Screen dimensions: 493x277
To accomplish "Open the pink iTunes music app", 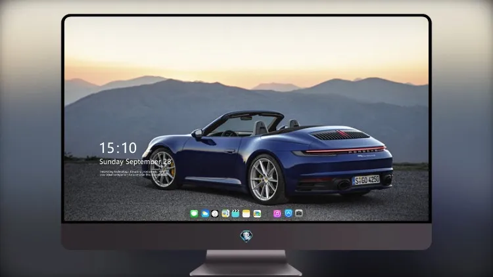I will pyautogui.click(x=277, y=213).
